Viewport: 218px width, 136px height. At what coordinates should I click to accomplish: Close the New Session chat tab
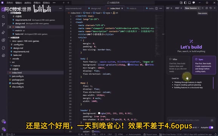click(199, 8)
